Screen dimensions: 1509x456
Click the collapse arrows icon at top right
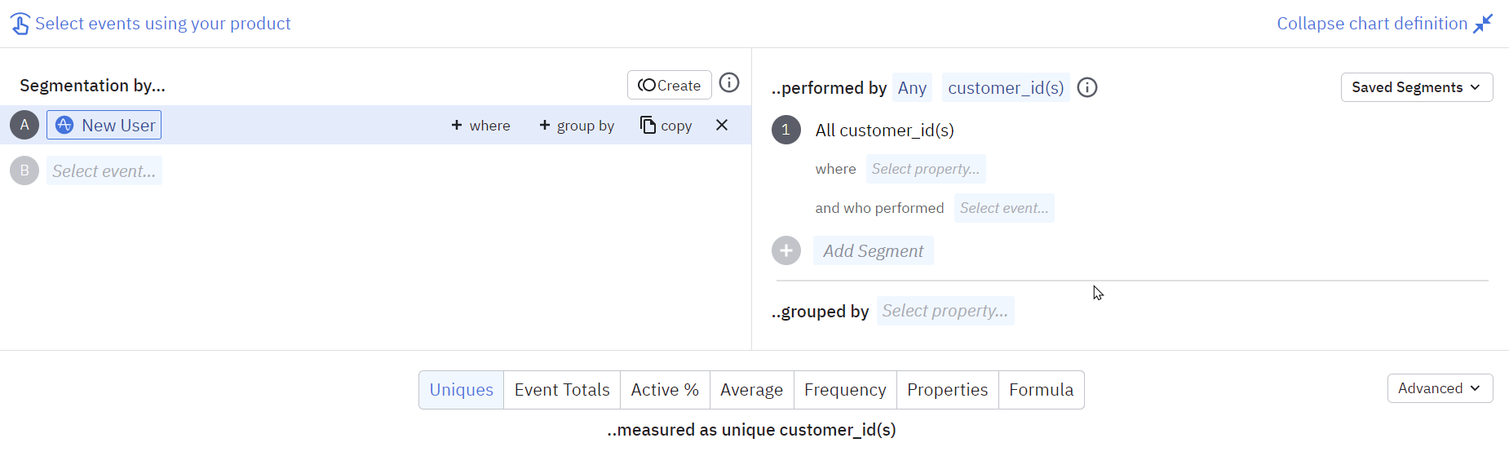coord(1483,24)
